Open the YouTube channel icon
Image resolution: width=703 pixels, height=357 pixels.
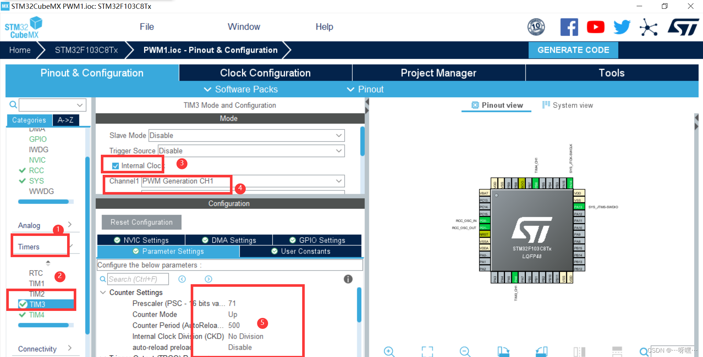coord(595,27)
